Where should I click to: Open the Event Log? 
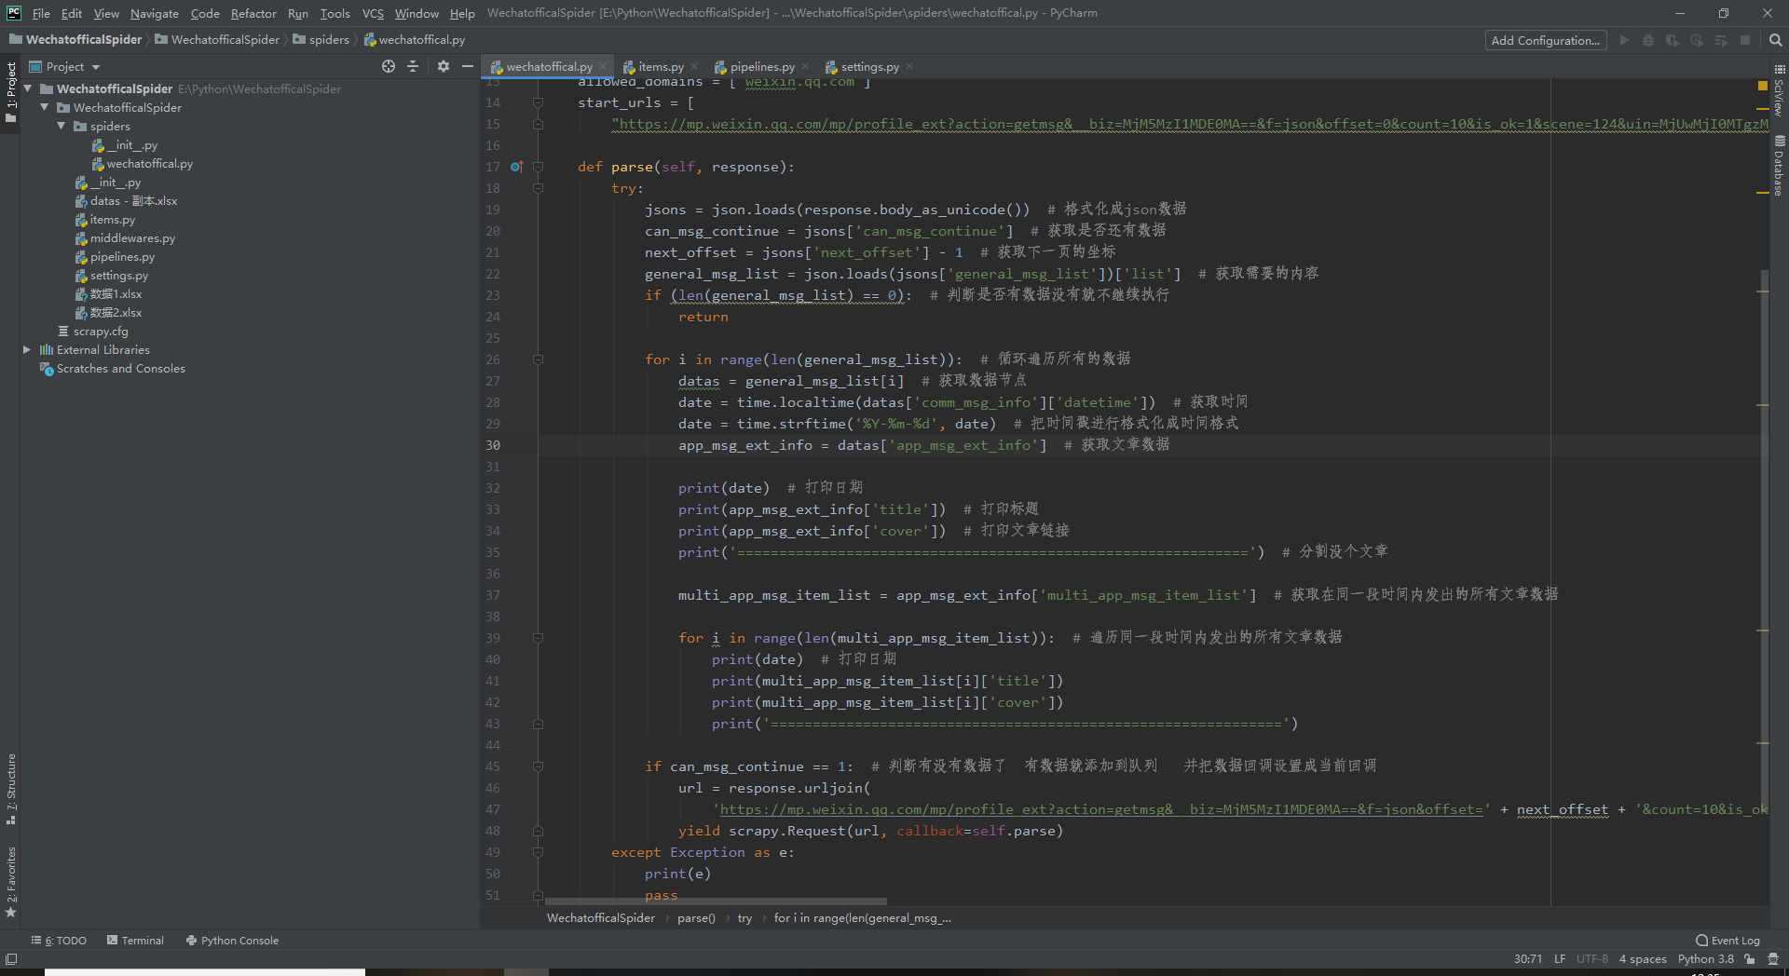tap(1728, 941)
